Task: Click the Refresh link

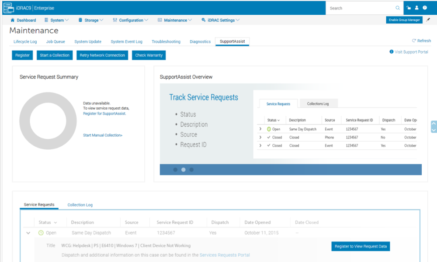Action: coord(424,41)
